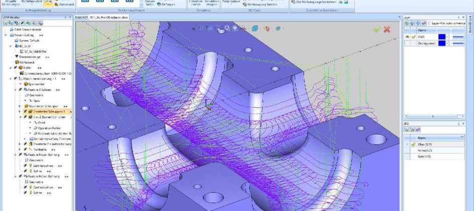Image resolution: width=474 pixels, height=211 pixels.
Task: Open the CAD layer color dropdown arrow
Action: point(448,37)
